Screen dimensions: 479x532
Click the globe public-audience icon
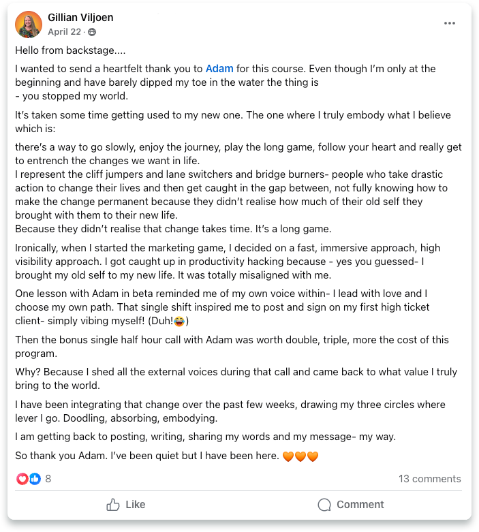click(x=92, y=32)
